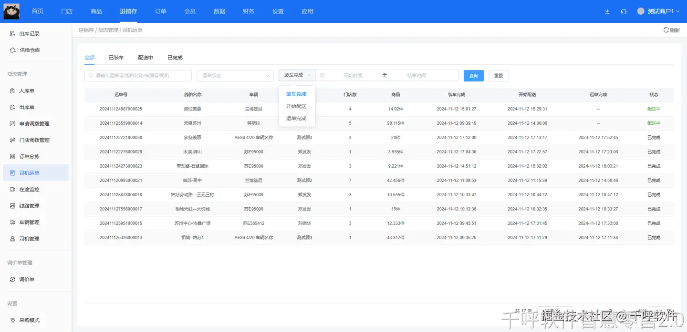Click 进销存 in the breadcrumb

click(x=86, y=30)
